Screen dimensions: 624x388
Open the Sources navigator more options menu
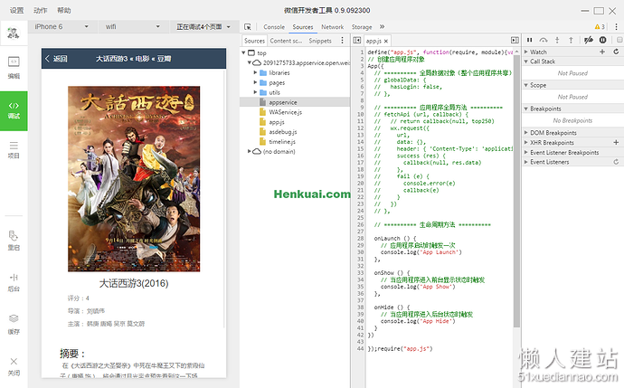pyautogui.click(x=342, y=40)
